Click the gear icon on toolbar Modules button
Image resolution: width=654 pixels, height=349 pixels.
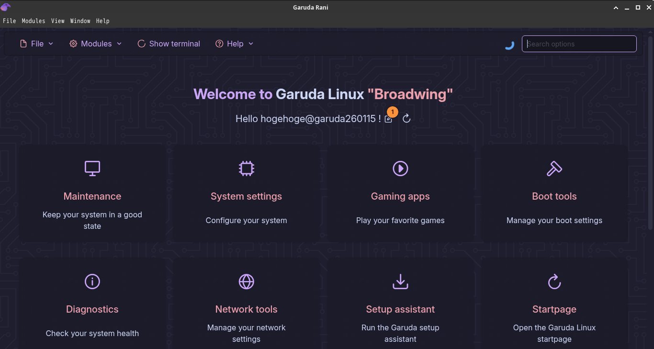point(73,44)
